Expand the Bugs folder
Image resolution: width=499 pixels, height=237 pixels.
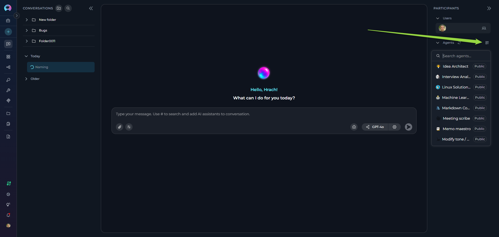pos(27,30)
